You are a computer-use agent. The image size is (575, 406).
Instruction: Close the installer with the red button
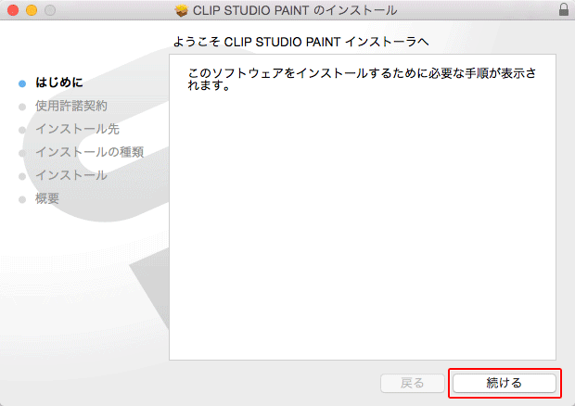[13, 10]
